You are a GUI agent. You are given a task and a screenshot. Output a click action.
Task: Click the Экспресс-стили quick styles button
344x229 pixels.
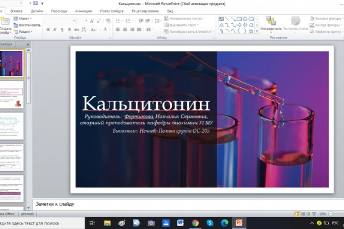pyautogui.click(x=295, y=24)
